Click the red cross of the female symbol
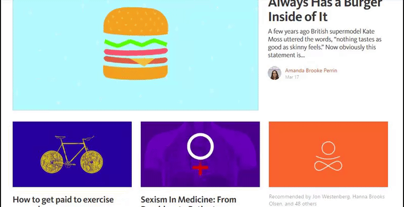Image resolution: width=404 pixels, height=207 pixels. 200,168
